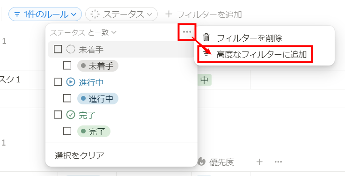Enable the 進行中 group checkbox
345x176 pixels.
point(58,82)
